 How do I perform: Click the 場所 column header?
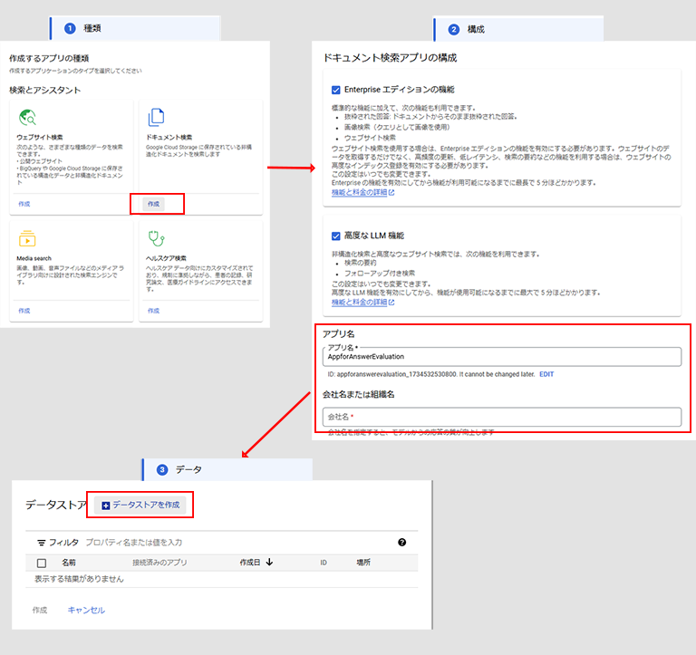coord(363,563)
